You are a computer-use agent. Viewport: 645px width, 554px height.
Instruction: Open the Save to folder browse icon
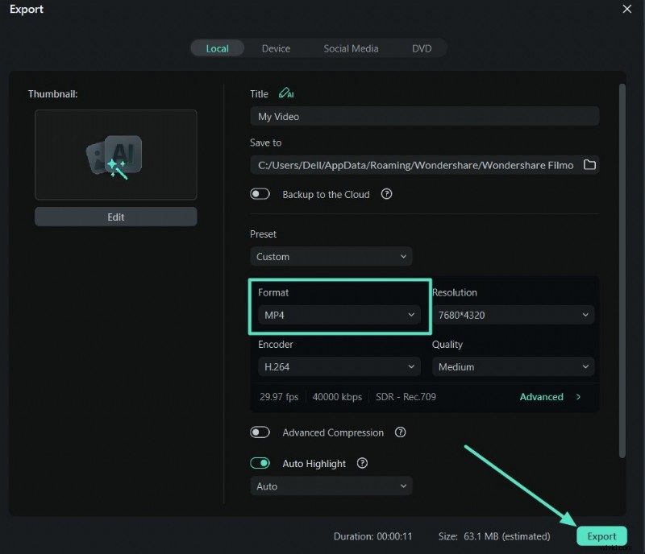(589, 165)
